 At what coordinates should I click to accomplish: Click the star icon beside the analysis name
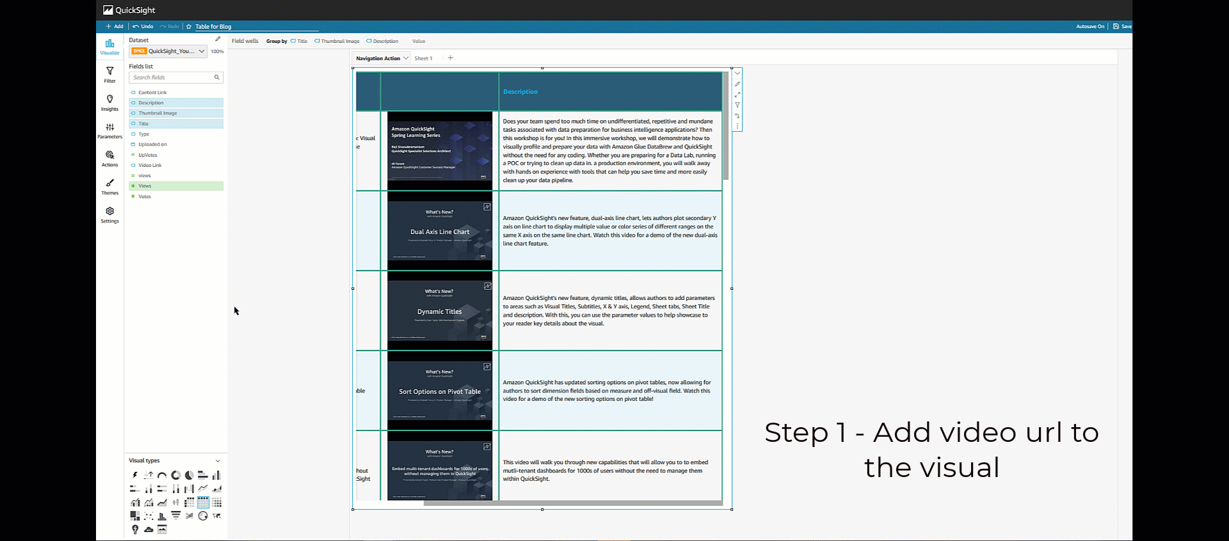point(189,26)
